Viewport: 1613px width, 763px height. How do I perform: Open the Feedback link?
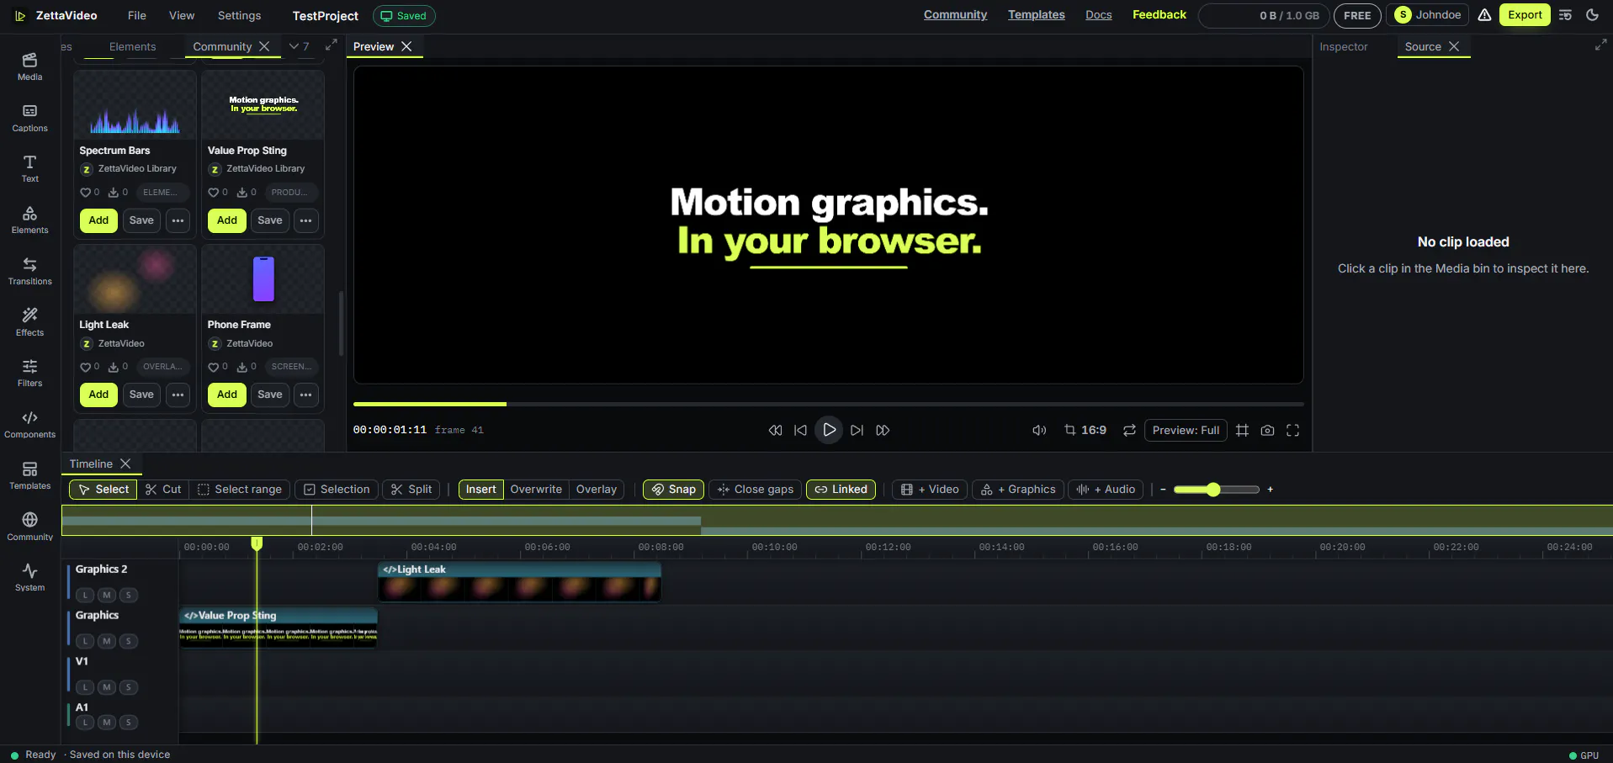pyautogui.click(x=1159, y=15)
